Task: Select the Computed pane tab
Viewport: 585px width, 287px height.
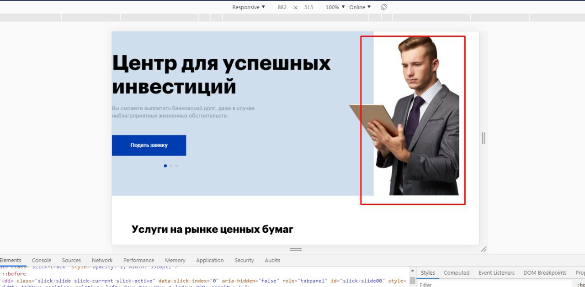Action: tap(457, 272)
